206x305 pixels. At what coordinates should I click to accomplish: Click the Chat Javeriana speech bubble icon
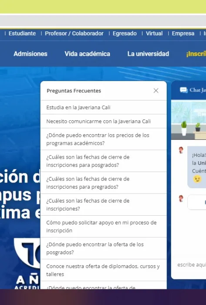184,90
